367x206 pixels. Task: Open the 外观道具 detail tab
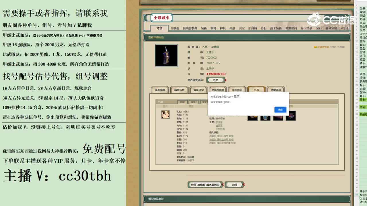point(276,90)
